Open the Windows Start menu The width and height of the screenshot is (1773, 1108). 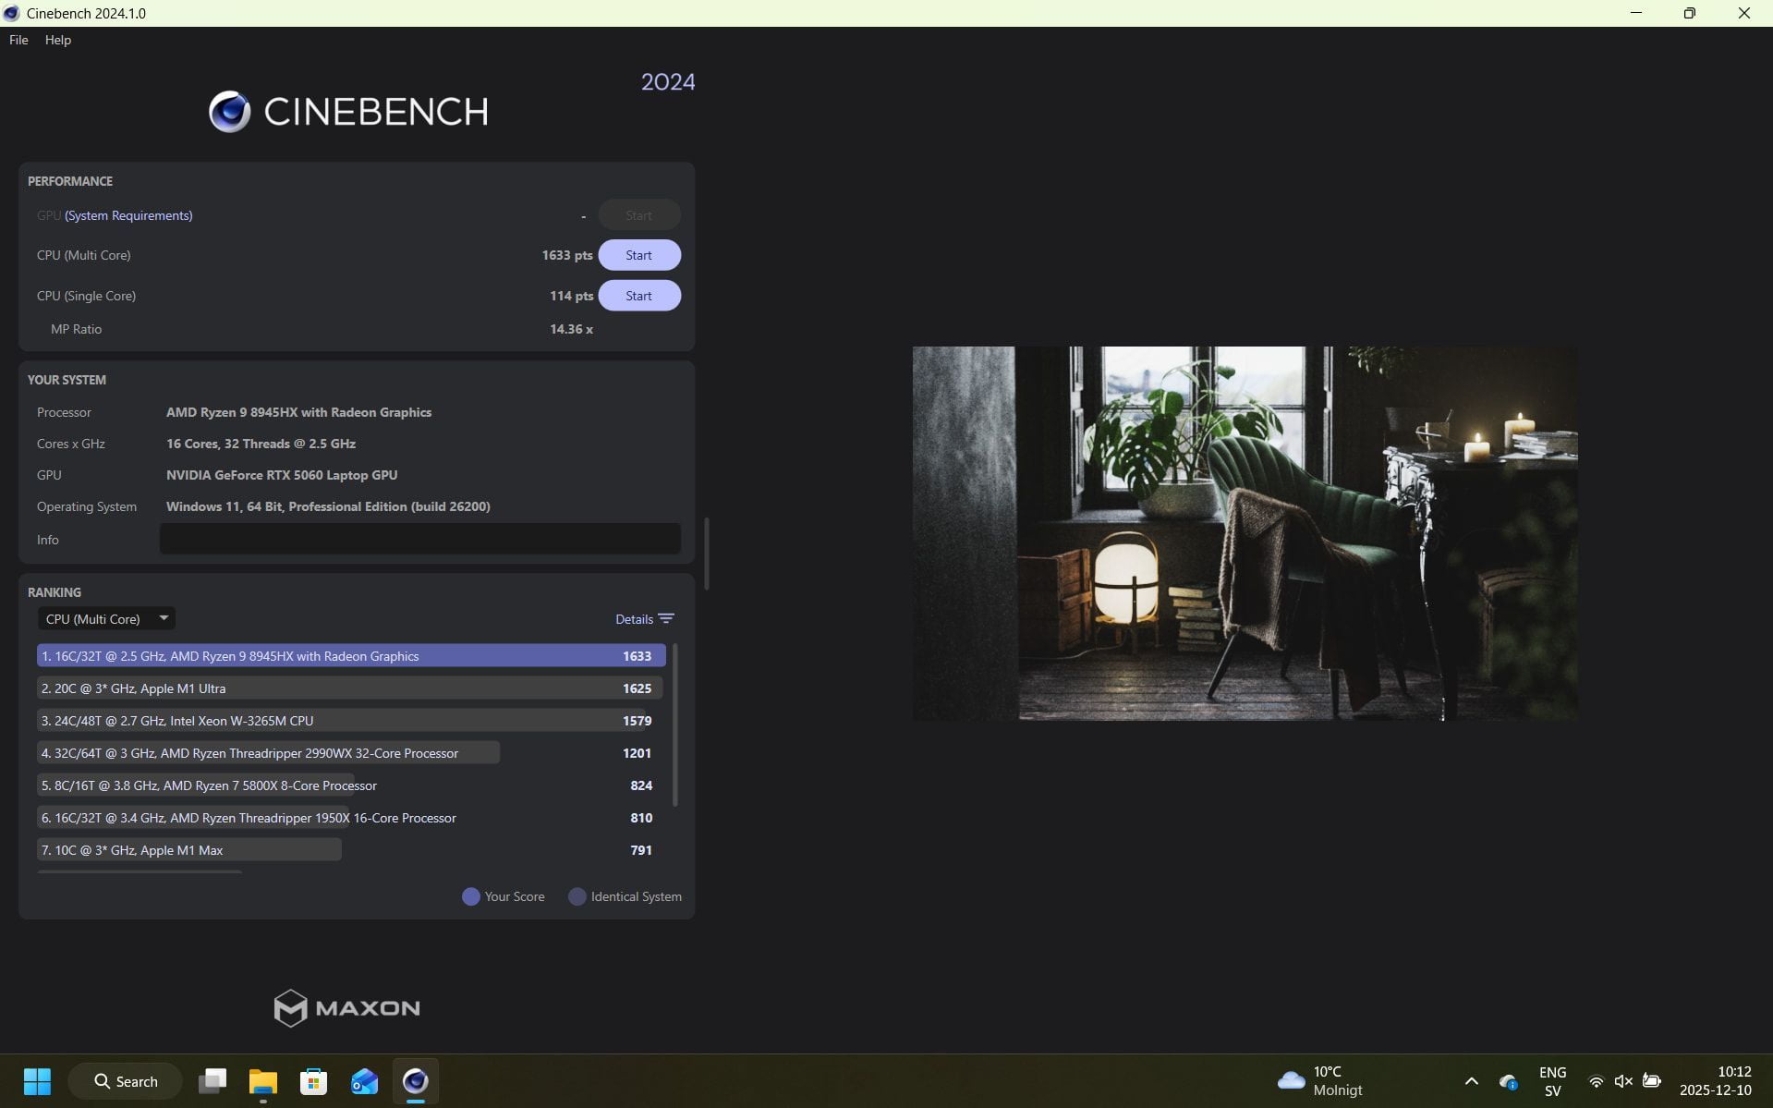tap(37, 1081)
